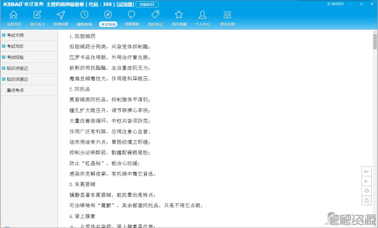Open 错题重做 redo icon
378x228 pixels.
pos(132,14)
